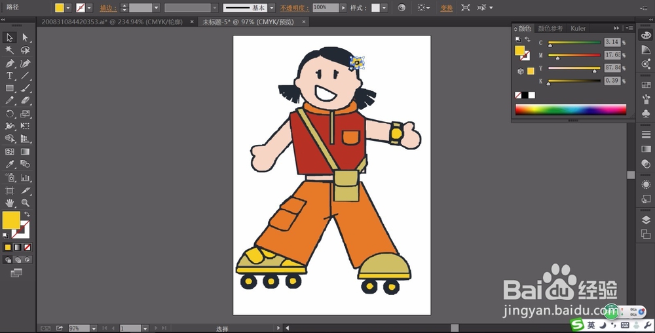The height and width of the screenshot is (333, 655).
Task: Switch to the 未标题-5 document tab
Action: tap(248, 22)
